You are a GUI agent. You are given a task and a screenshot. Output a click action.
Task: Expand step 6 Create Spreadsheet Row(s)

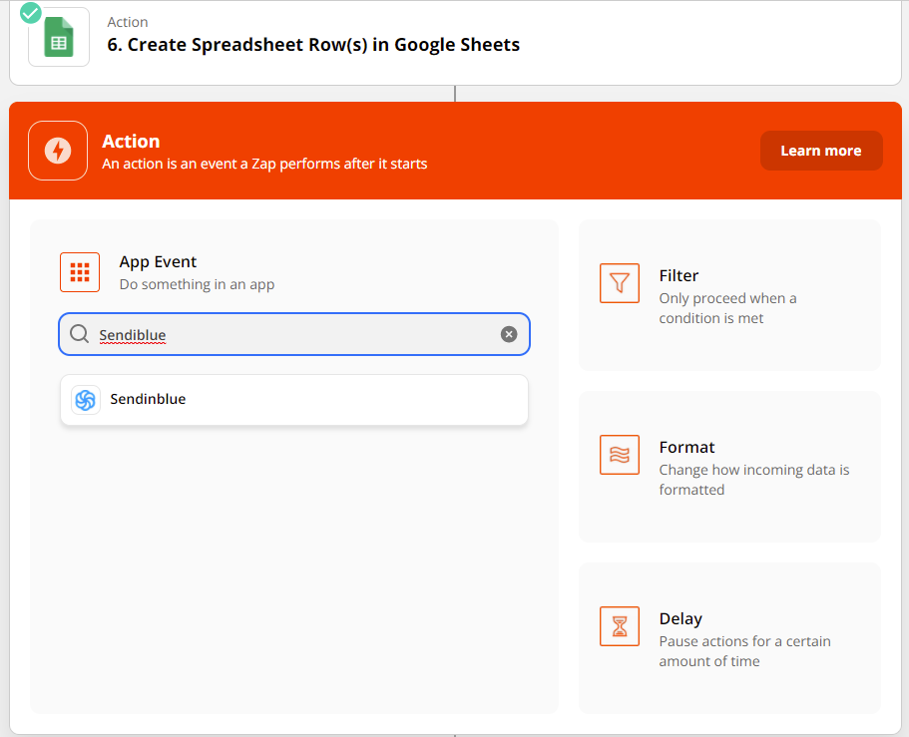point(455,42)
